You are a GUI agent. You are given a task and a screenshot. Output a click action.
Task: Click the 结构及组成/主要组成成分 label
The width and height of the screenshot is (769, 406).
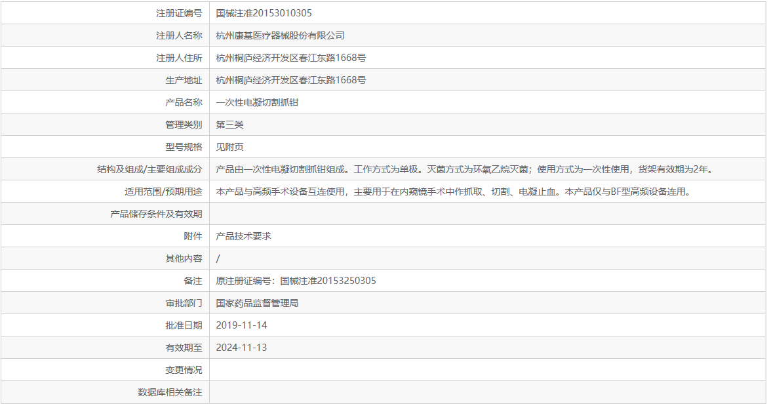coord(149,169)
